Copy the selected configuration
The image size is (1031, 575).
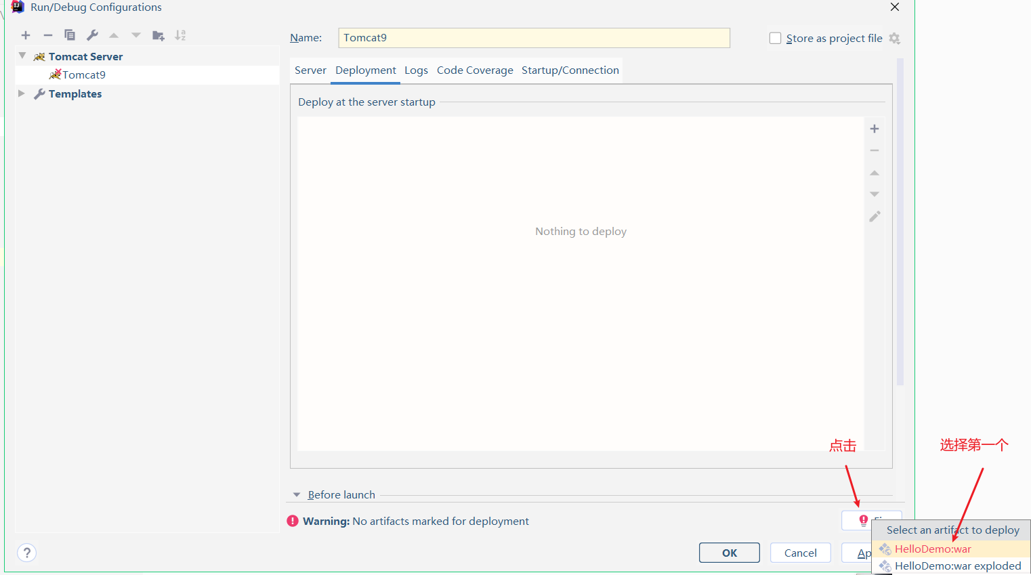click(x=70, y=35)
